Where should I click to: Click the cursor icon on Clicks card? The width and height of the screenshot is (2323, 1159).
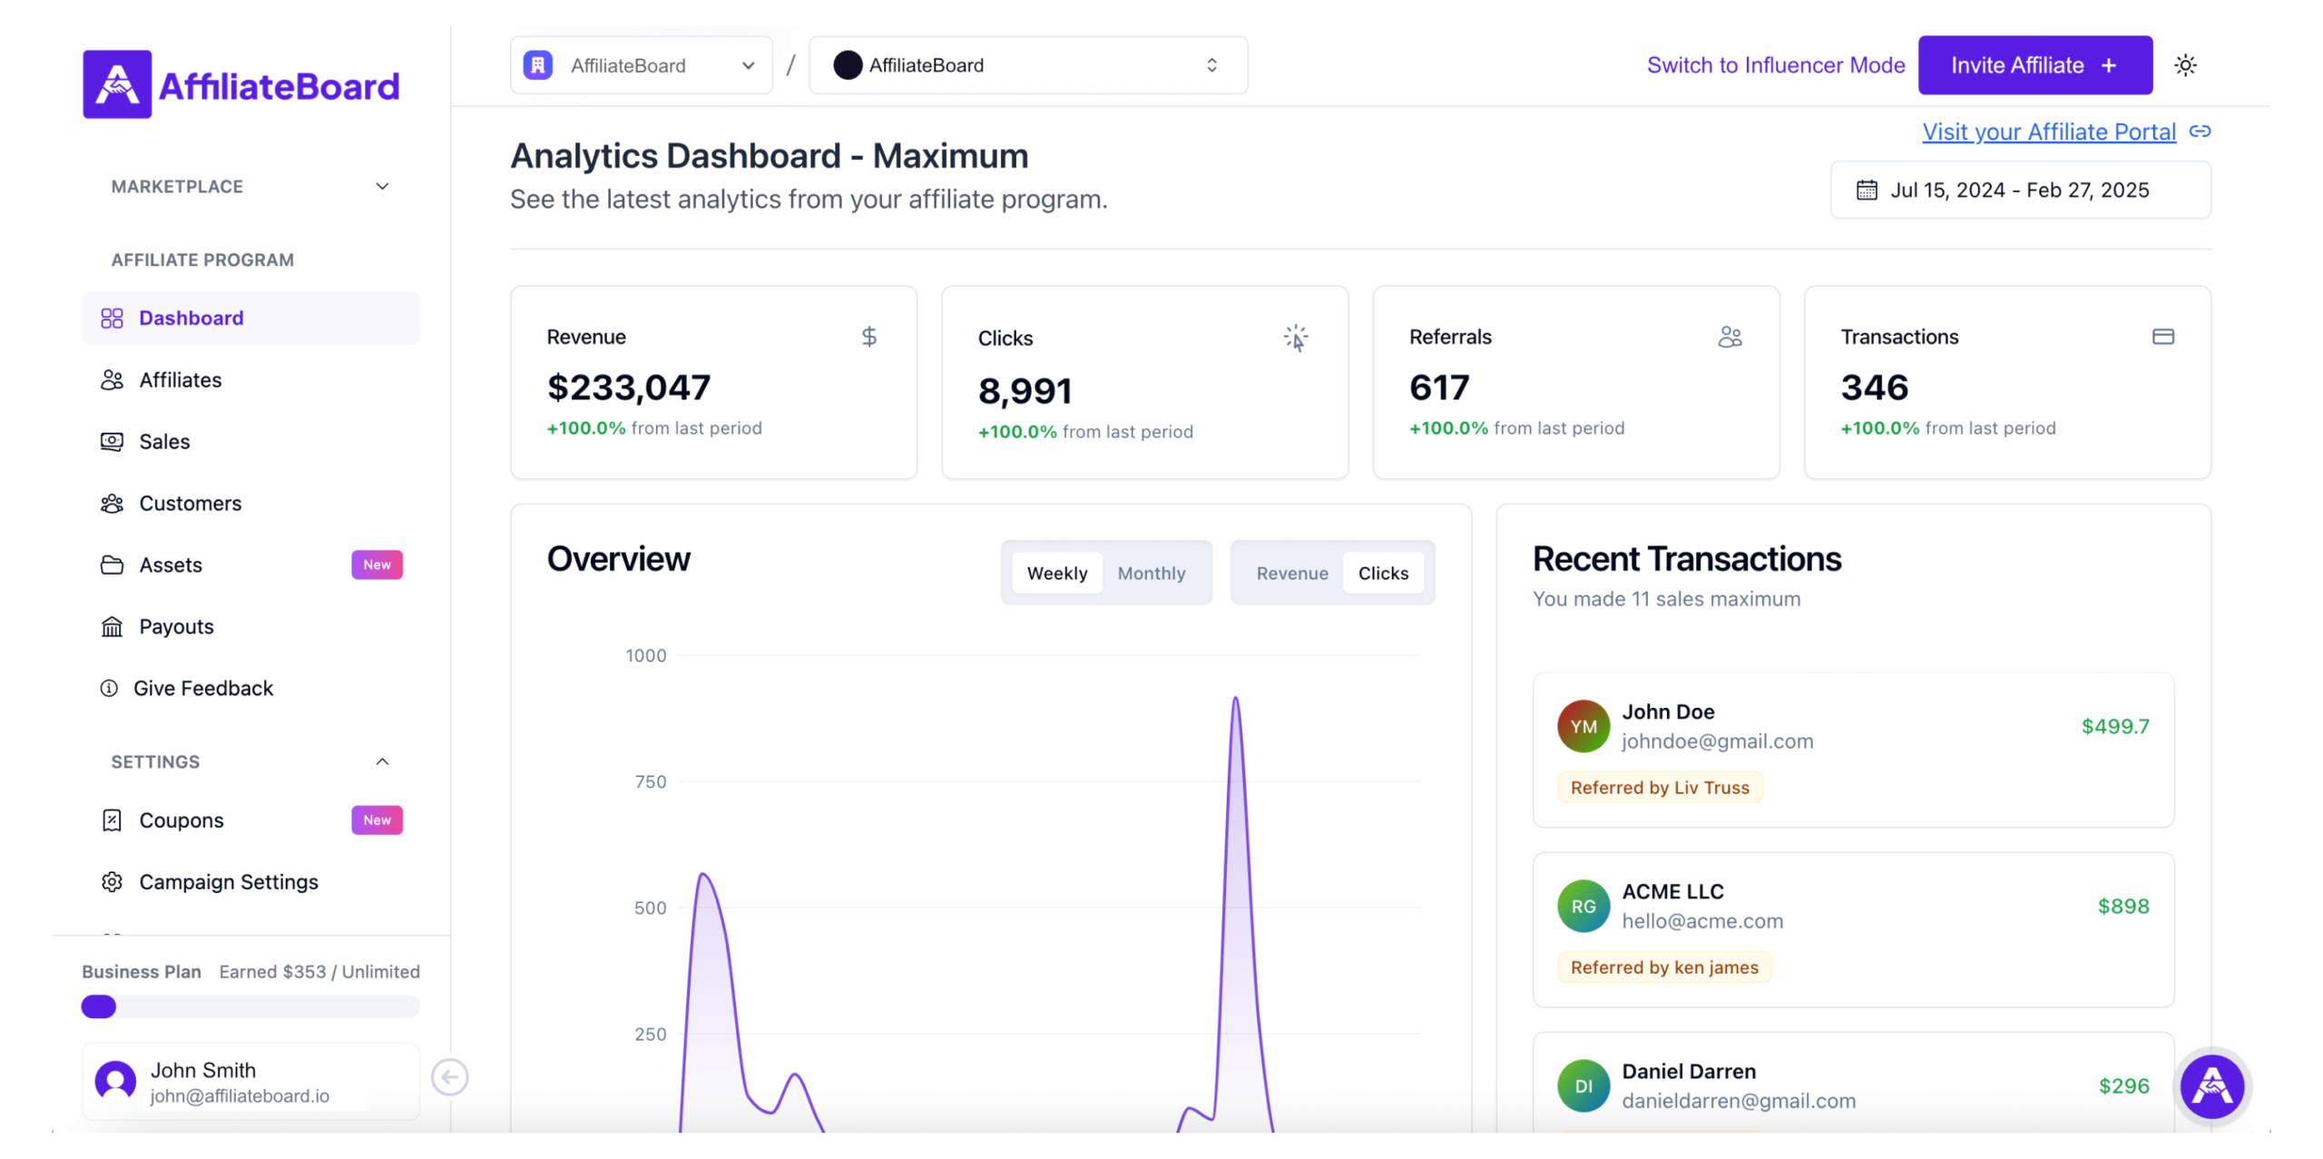click(x=1296, y=337)
